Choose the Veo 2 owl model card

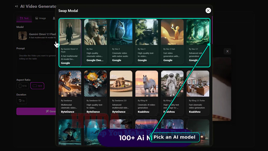click(121, 41)
